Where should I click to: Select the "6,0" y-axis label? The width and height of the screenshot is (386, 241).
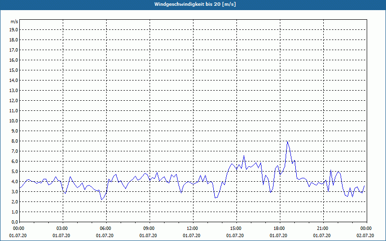(14, 161)
